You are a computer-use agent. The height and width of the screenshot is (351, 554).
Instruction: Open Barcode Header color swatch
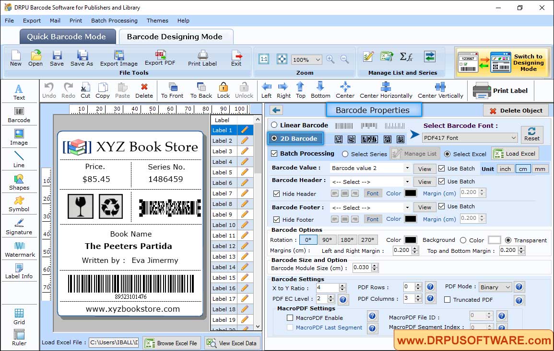coord(411,193)
